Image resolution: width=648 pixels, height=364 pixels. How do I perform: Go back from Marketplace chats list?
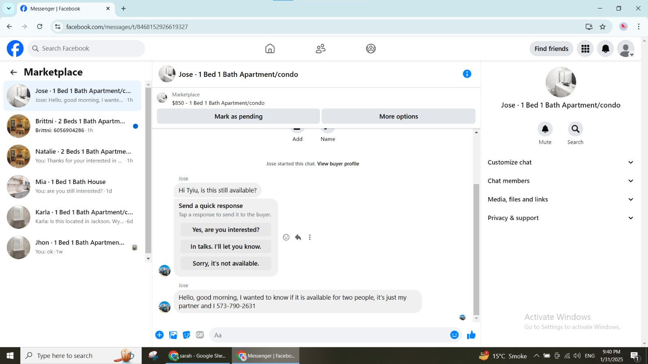(14, 72)
